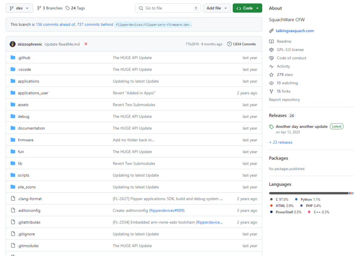
Task: Open the debug folder
Action: click(x=24, y=117)
